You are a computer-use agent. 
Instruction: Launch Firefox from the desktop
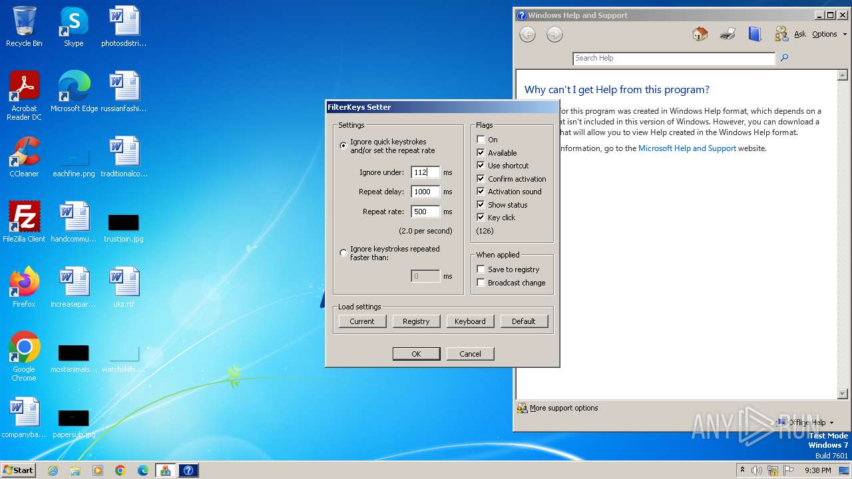24,287
